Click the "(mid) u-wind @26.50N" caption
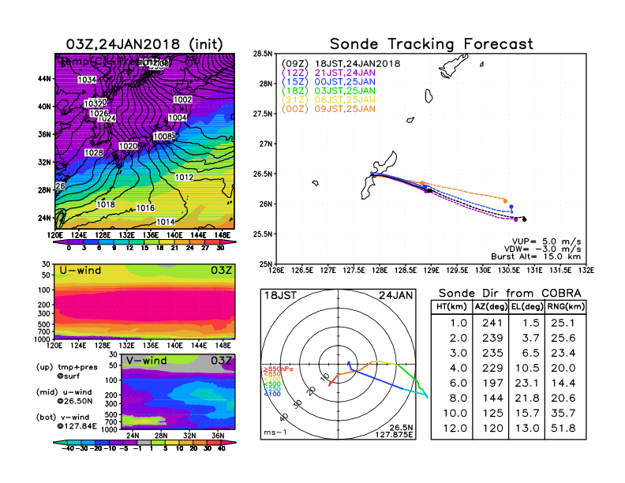This screenshot has width=625, height=483. [64, 396]
